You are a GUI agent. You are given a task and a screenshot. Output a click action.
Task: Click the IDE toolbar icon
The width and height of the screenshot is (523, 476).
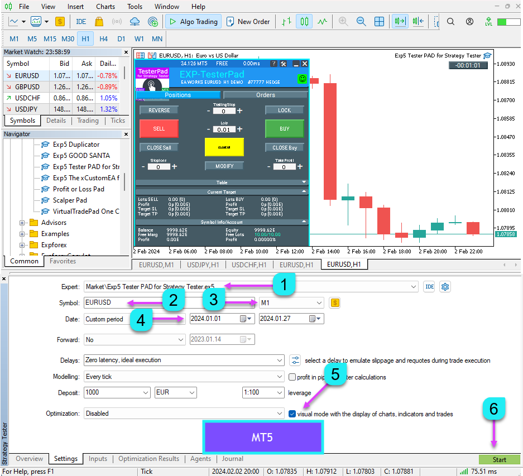point(80,22)
